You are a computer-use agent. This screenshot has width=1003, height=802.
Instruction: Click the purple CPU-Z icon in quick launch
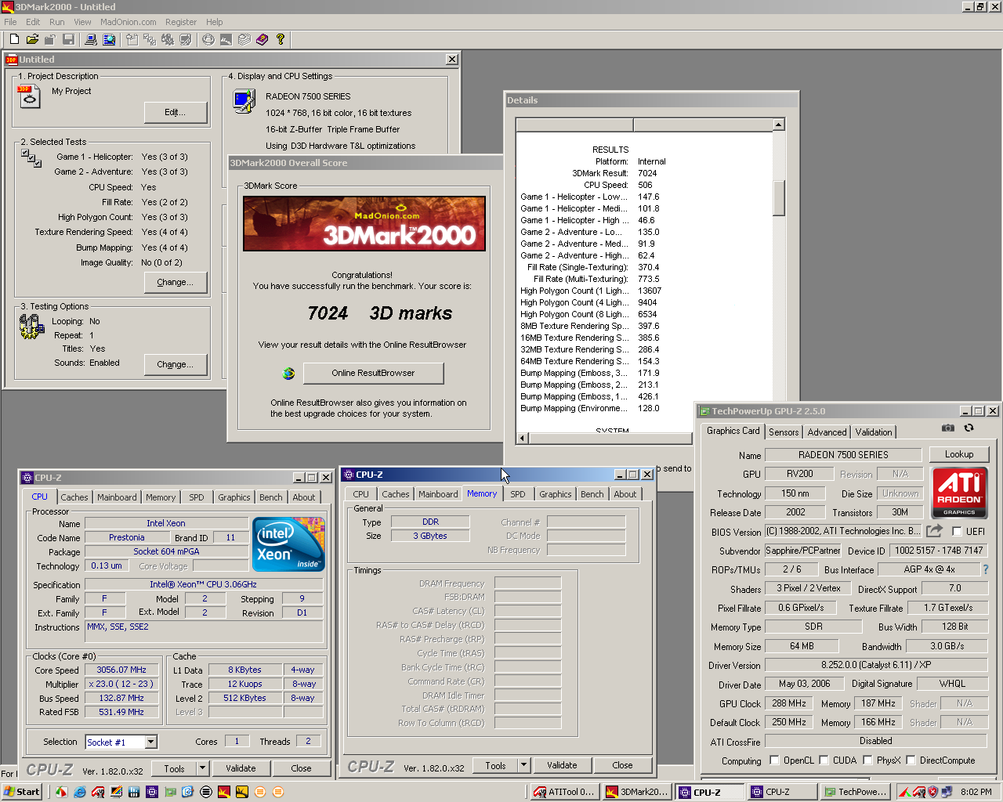152,792
